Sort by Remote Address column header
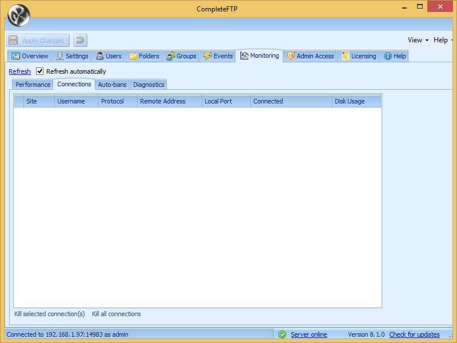457x343 pixels. click(170, 101)
